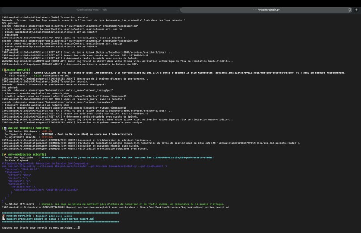Click the 'Demande: Trouver tous les logs suspects' line
Screen dimensions: 361x233
93,20
